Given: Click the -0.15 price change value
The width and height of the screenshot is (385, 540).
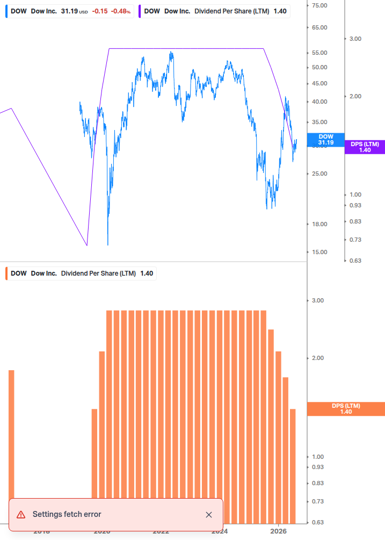Looking at the screenshot, I should click(100, 11).
